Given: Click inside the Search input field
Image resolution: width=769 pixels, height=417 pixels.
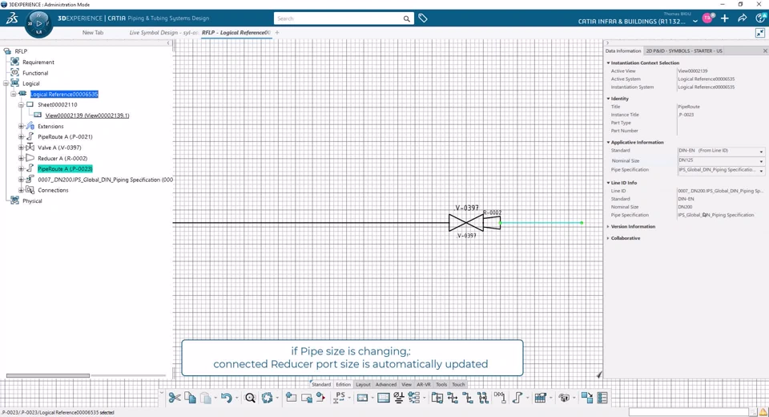Looking at the screenshot, I should (338, 18).
